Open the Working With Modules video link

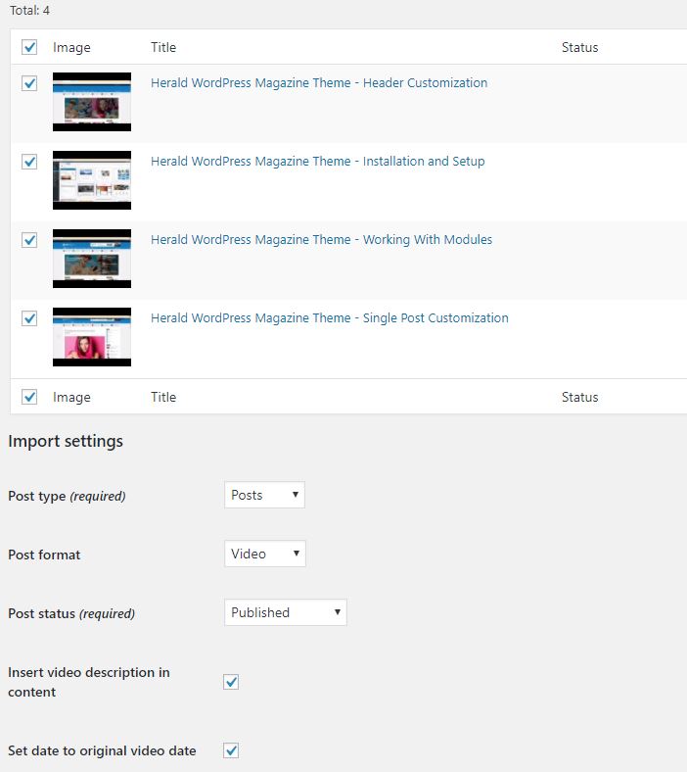322,240
